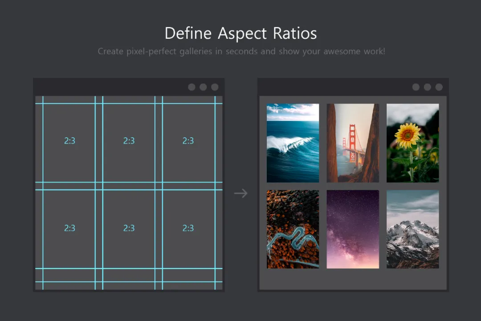The width and height of the screenshot is (481, 321).
Task: Click the arrow between the two windows
Action: click(240, 193)
